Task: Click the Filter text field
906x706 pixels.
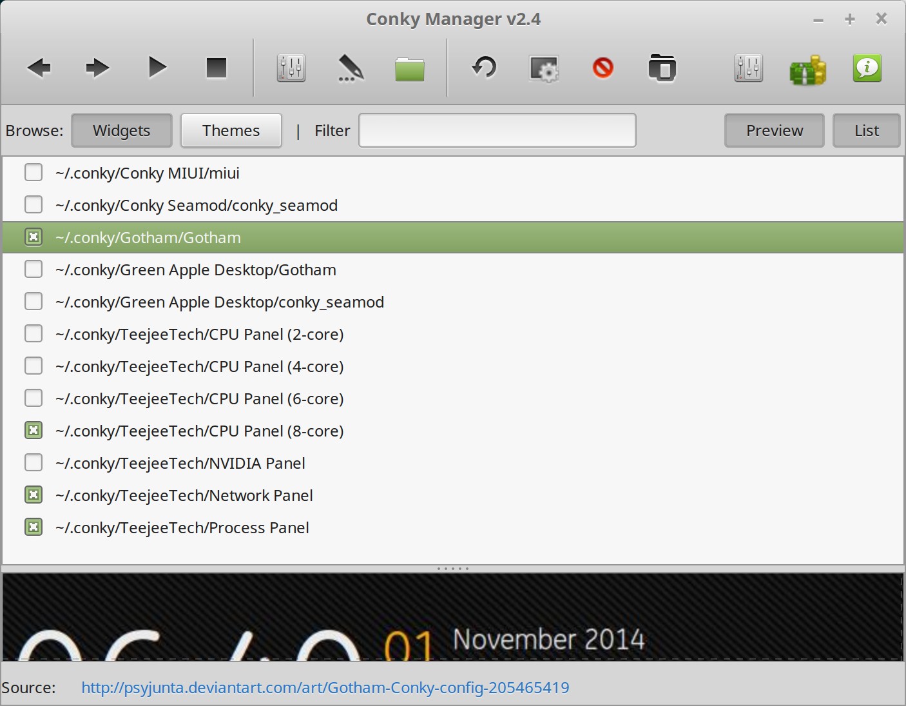Action: [497, 131]
